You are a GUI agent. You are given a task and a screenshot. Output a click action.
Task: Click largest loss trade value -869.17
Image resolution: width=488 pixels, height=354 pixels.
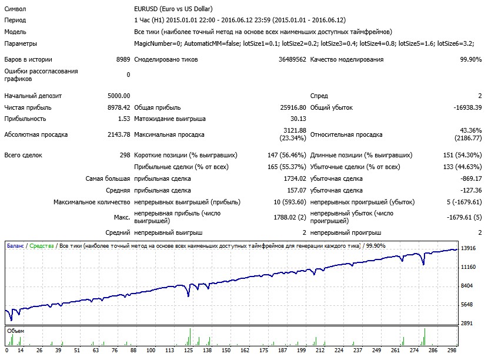coord(471,178)
